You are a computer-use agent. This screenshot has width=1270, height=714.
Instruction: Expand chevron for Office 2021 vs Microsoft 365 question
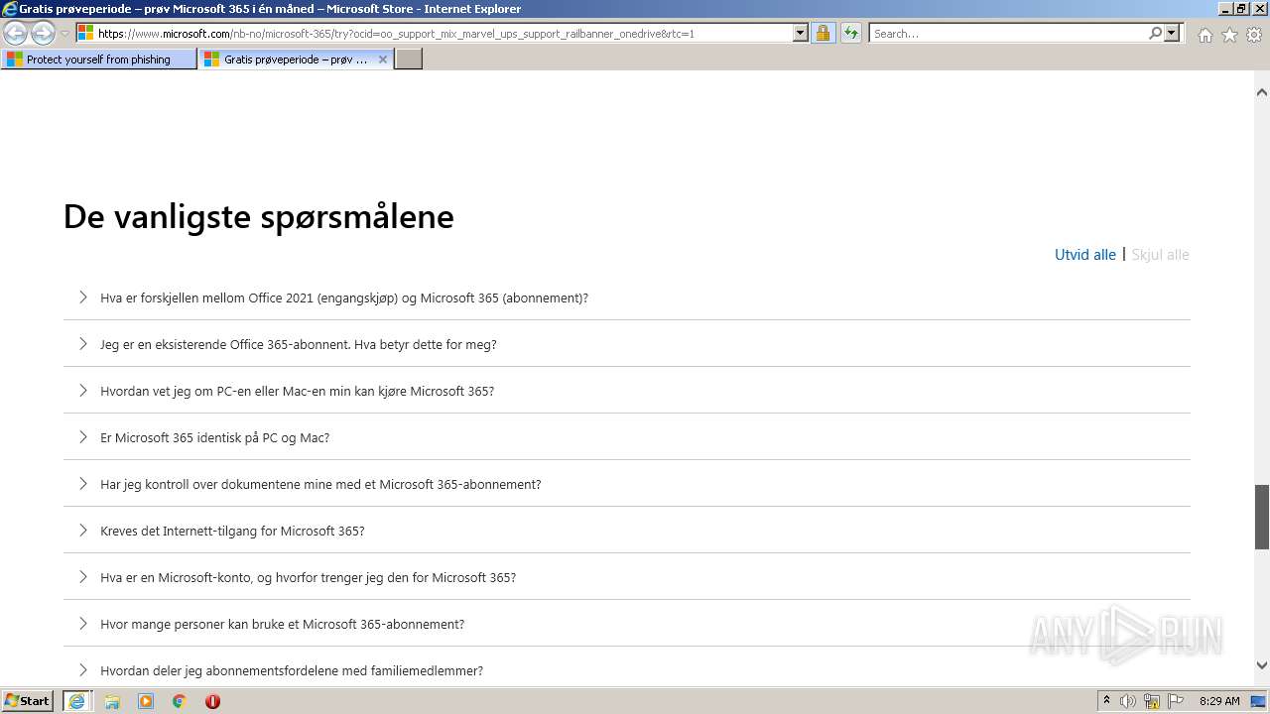[83, 297]
